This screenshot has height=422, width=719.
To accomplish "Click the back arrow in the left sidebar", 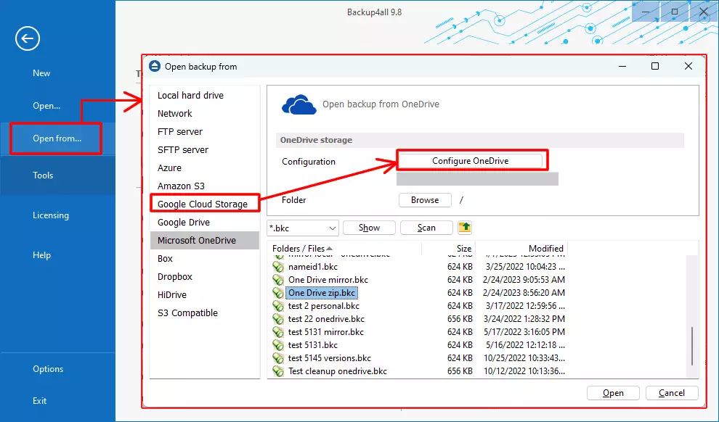I will click(x=27, y=39).
